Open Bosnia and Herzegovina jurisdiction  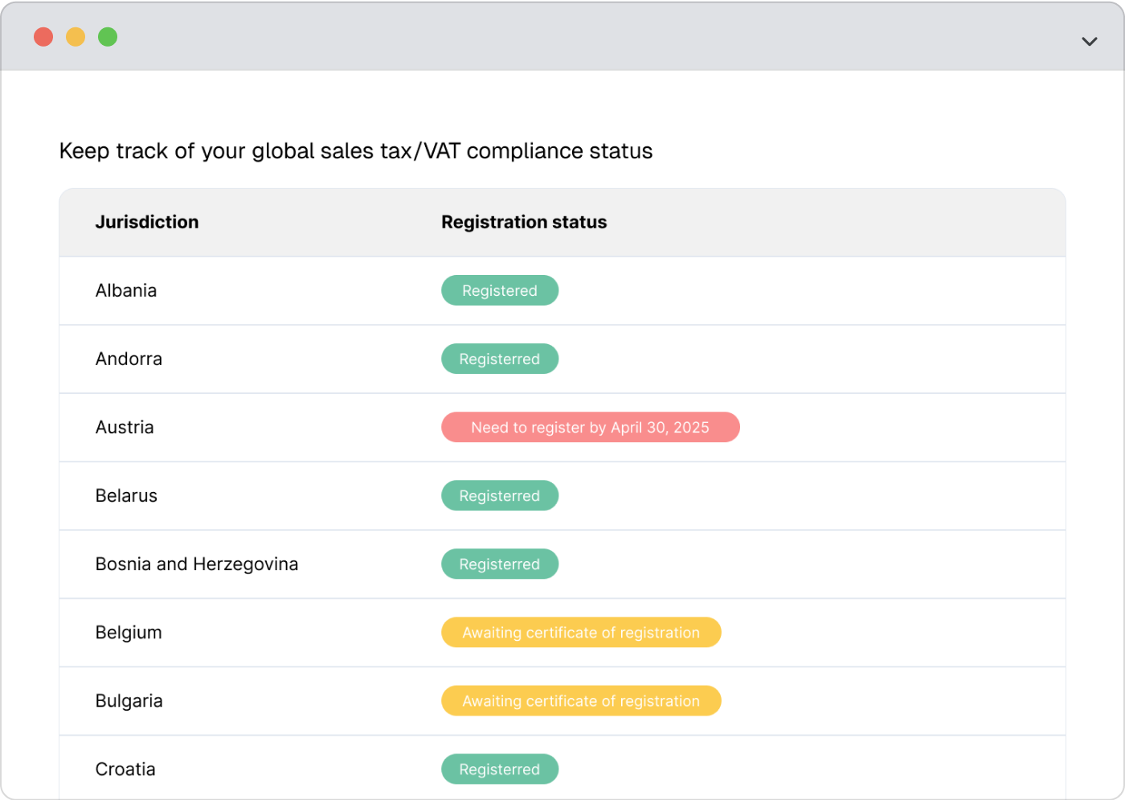197,564
